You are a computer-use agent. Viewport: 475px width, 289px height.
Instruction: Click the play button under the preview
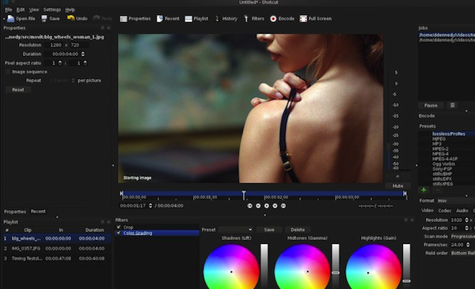pos(266,206)
